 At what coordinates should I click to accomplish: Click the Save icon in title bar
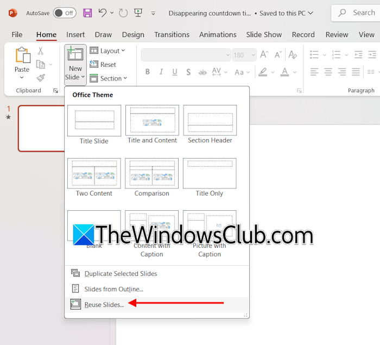(87, 12)
